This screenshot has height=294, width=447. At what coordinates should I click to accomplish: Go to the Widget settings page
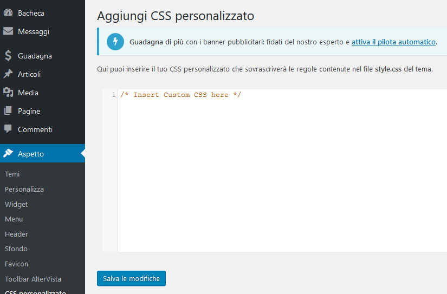click(x=16, y=205)
